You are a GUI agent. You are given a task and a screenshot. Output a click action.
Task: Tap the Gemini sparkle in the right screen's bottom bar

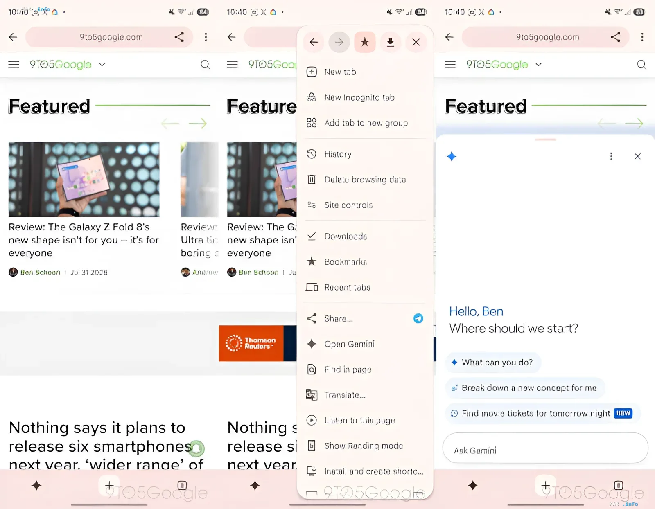[473, 486]
